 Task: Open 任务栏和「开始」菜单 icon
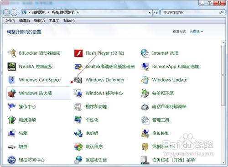(x=145, y=160)
